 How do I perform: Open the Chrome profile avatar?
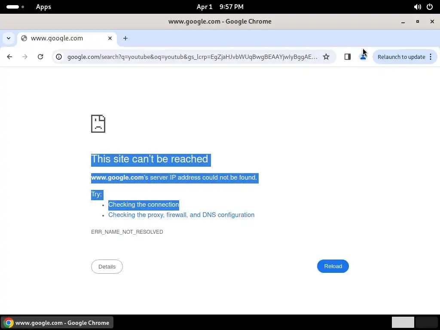pyautogui.click(x=363, y=57)
